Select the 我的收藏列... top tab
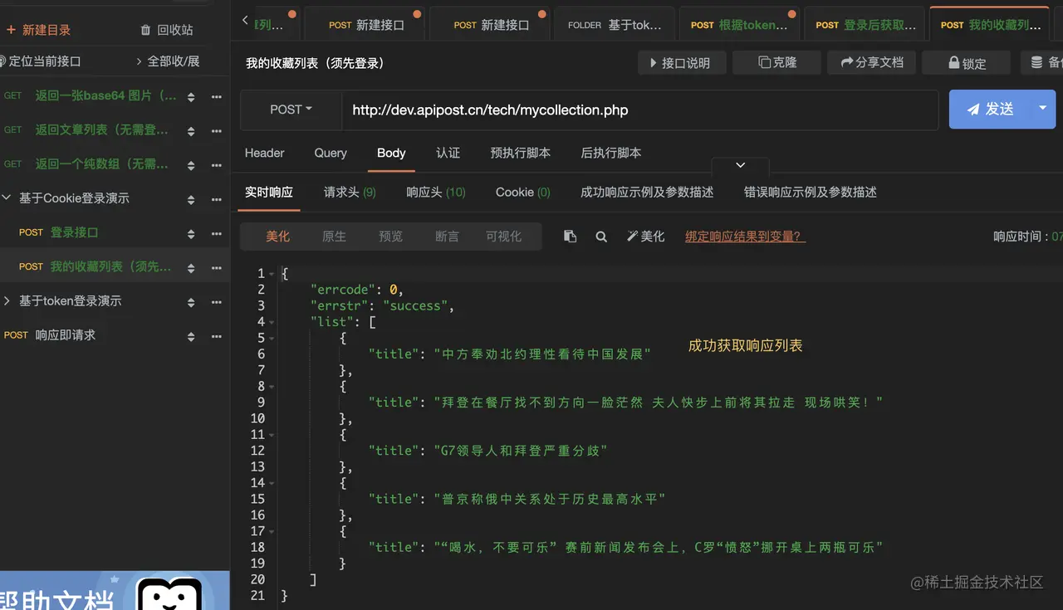Image resolution: width=1063 pixels, height=610 pixels. click(990, 25)
